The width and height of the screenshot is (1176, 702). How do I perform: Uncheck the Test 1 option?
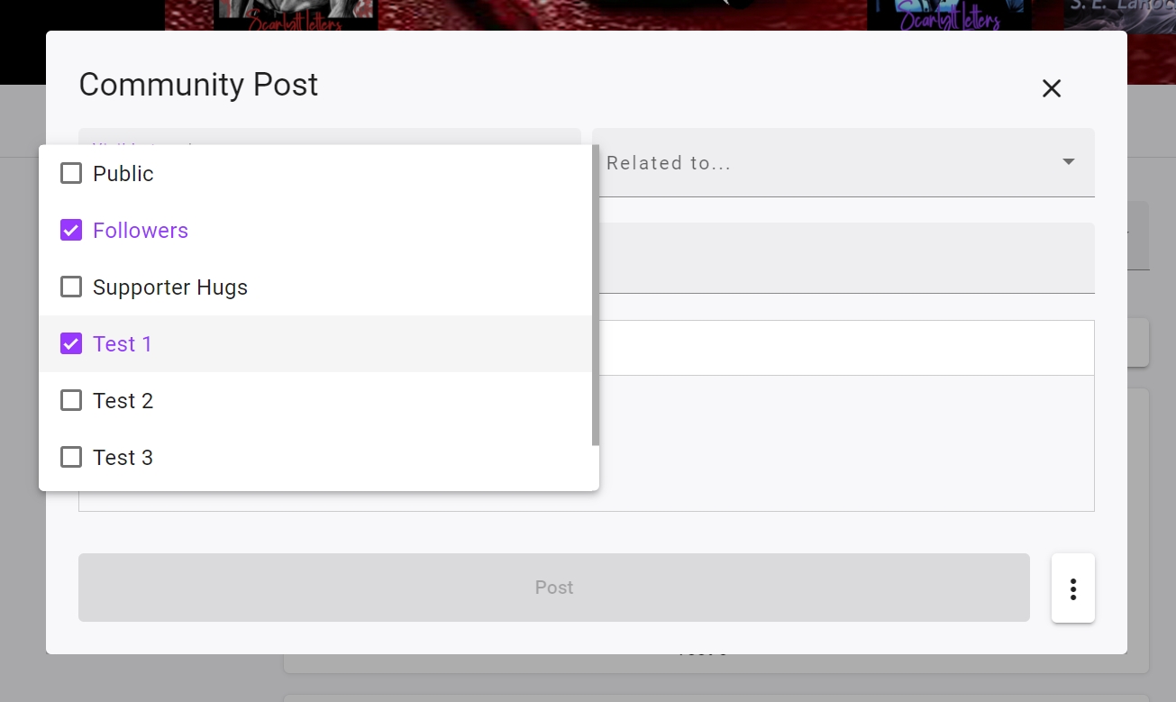click(x=71, y=343)
